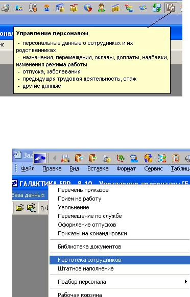
Task: Click the folder with magnifier icon
Action: pos(31,208)
